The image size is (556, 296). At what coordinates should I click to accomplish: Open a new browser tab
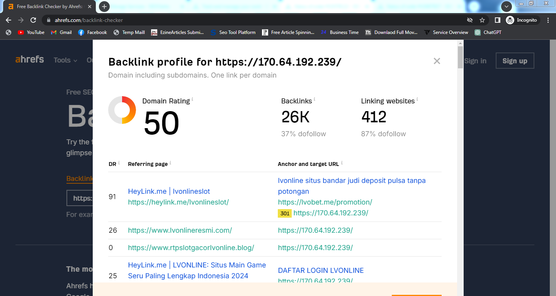104,7
